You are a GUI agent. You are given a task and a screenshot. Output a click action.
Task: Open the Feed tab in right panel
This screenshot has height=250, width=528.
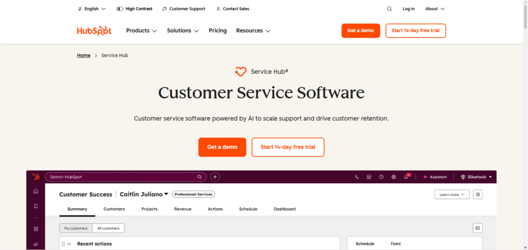point(395,244)
